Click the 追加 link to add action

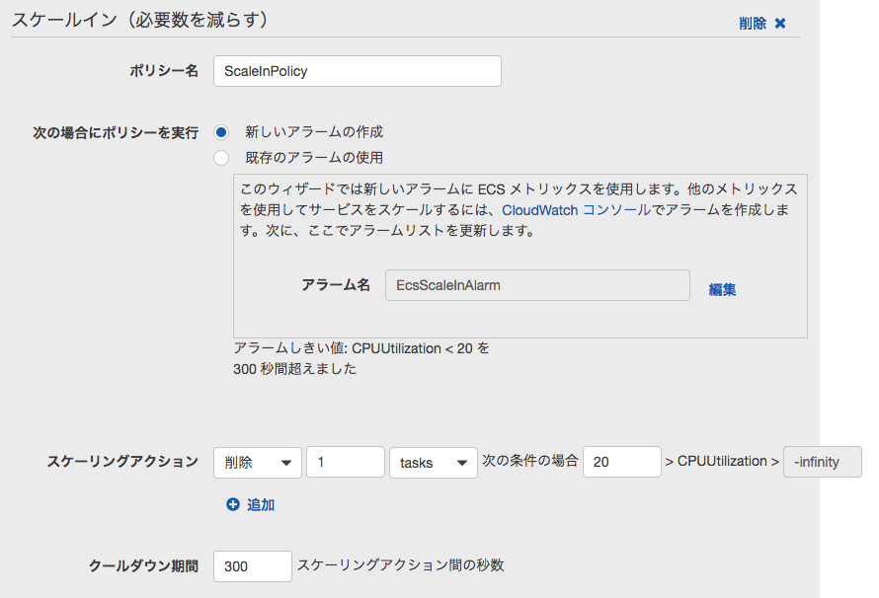click(x=261, y=505)
